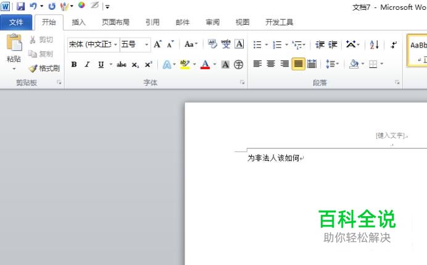
Task: Undo the last action
Action: point(33,6)
